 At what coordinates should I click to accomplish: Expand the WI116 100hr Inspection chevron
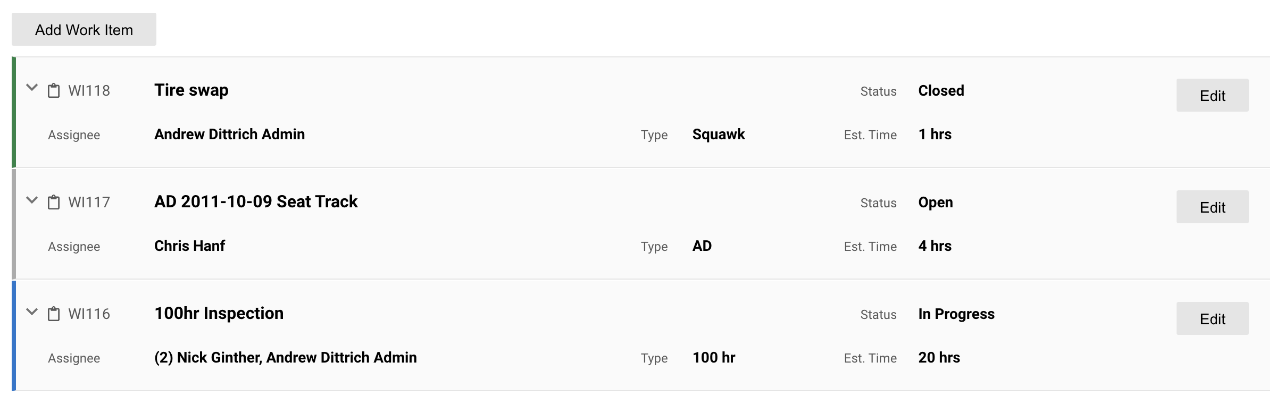[x=32, y=312]
